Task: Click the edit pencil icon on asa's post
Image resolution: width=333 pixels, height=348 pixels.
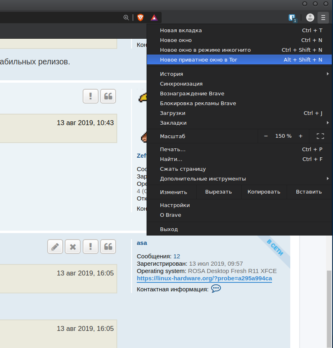Action: (x=55, y=247)
